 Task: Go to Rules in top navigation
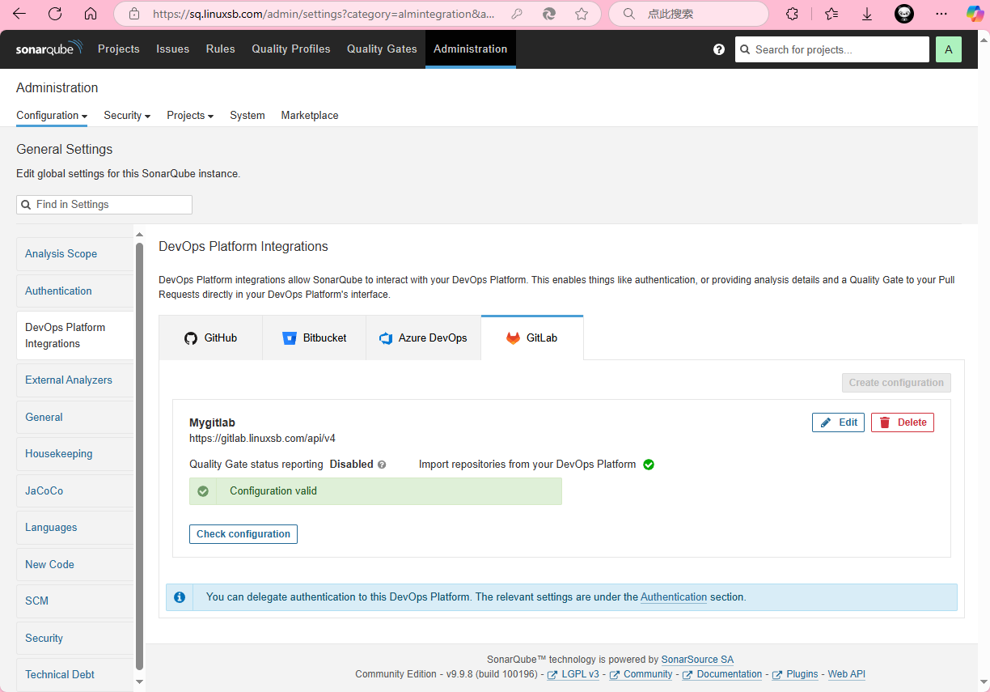221,49
